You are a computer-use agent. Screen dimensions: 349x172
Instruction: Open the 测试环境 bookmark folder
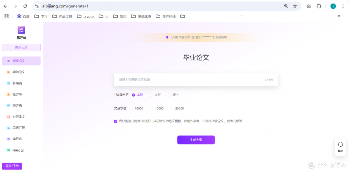click(141, 16)
